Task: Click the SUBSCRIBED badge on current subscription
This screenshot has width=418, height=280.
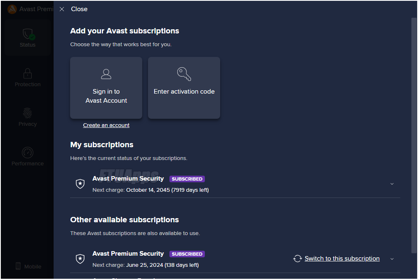Action: pyautogui.click(x=187, y=179)
